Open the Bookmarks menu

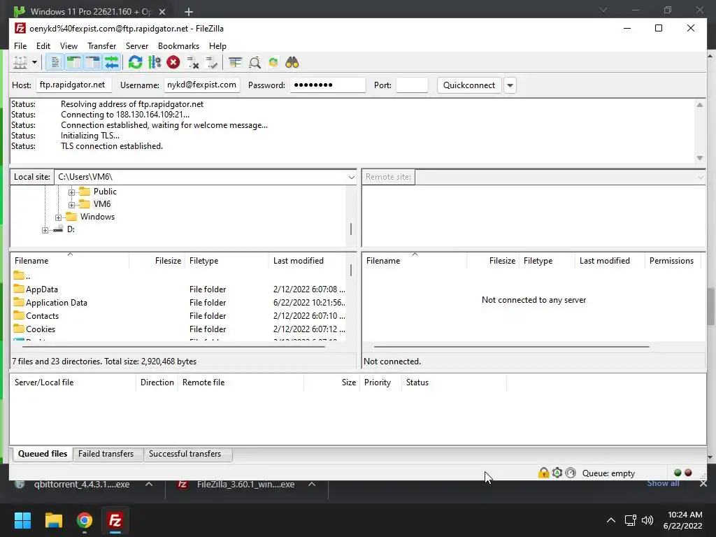[x=178, y=46]
